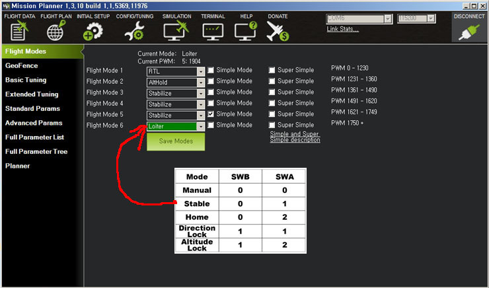
Task: Click the Save Modes button
Action: (x=176, y=141)
